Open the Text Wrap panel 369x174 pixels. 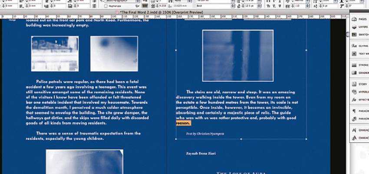pyautogui.click(x=359, y=54)
